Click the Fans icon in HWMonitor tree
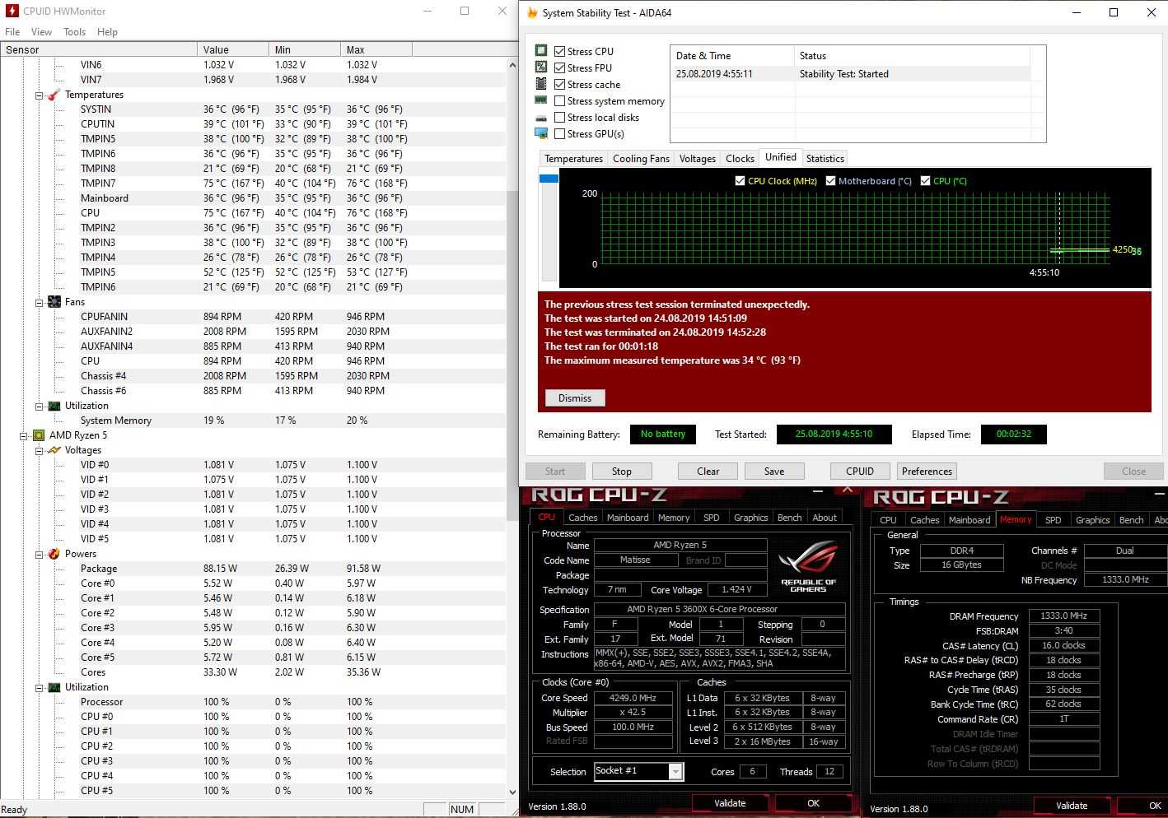1168x818 pixels. click(x=54, y=302)
